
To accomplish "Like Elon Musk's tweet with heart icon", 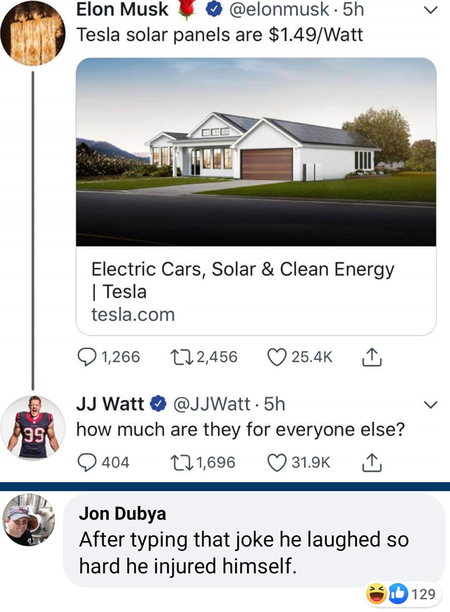I will pyautogui.click(x=276, y=357).
